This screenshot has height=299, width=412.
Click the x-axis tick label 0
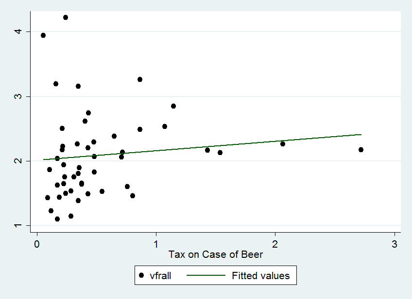37,243
